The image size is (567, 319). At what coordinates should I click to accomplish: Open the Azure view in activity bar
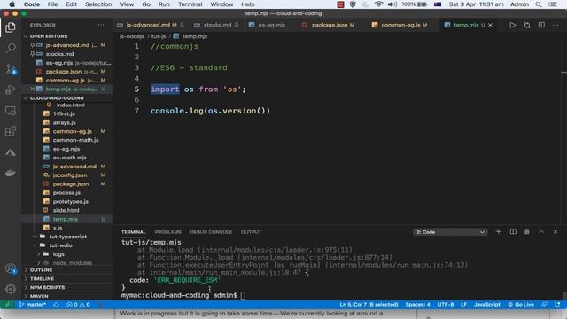click(11, 152)
